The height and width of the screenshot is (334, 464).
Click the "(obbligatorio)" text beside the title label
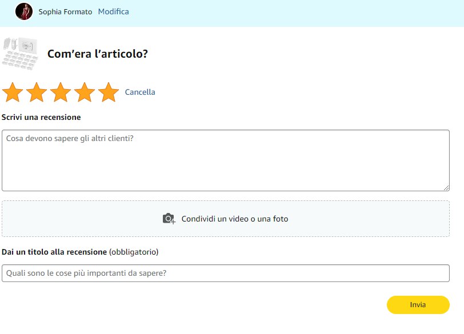pos(134,252)
